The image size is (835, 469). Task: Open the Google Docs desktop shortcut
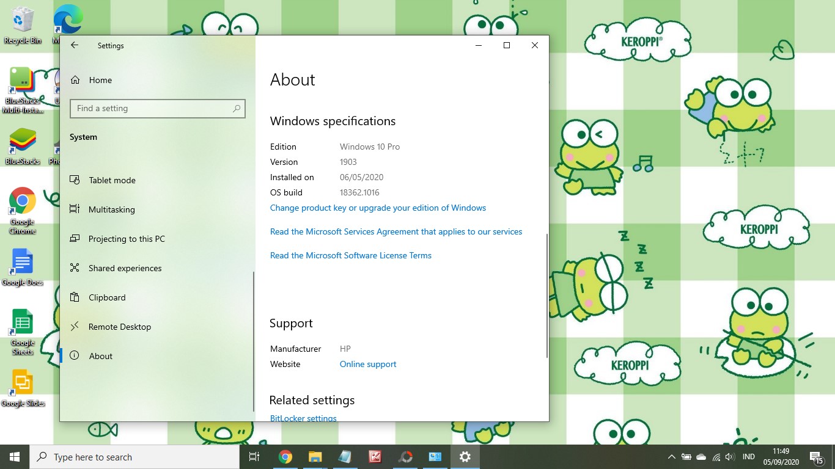(x=23, y=267)
